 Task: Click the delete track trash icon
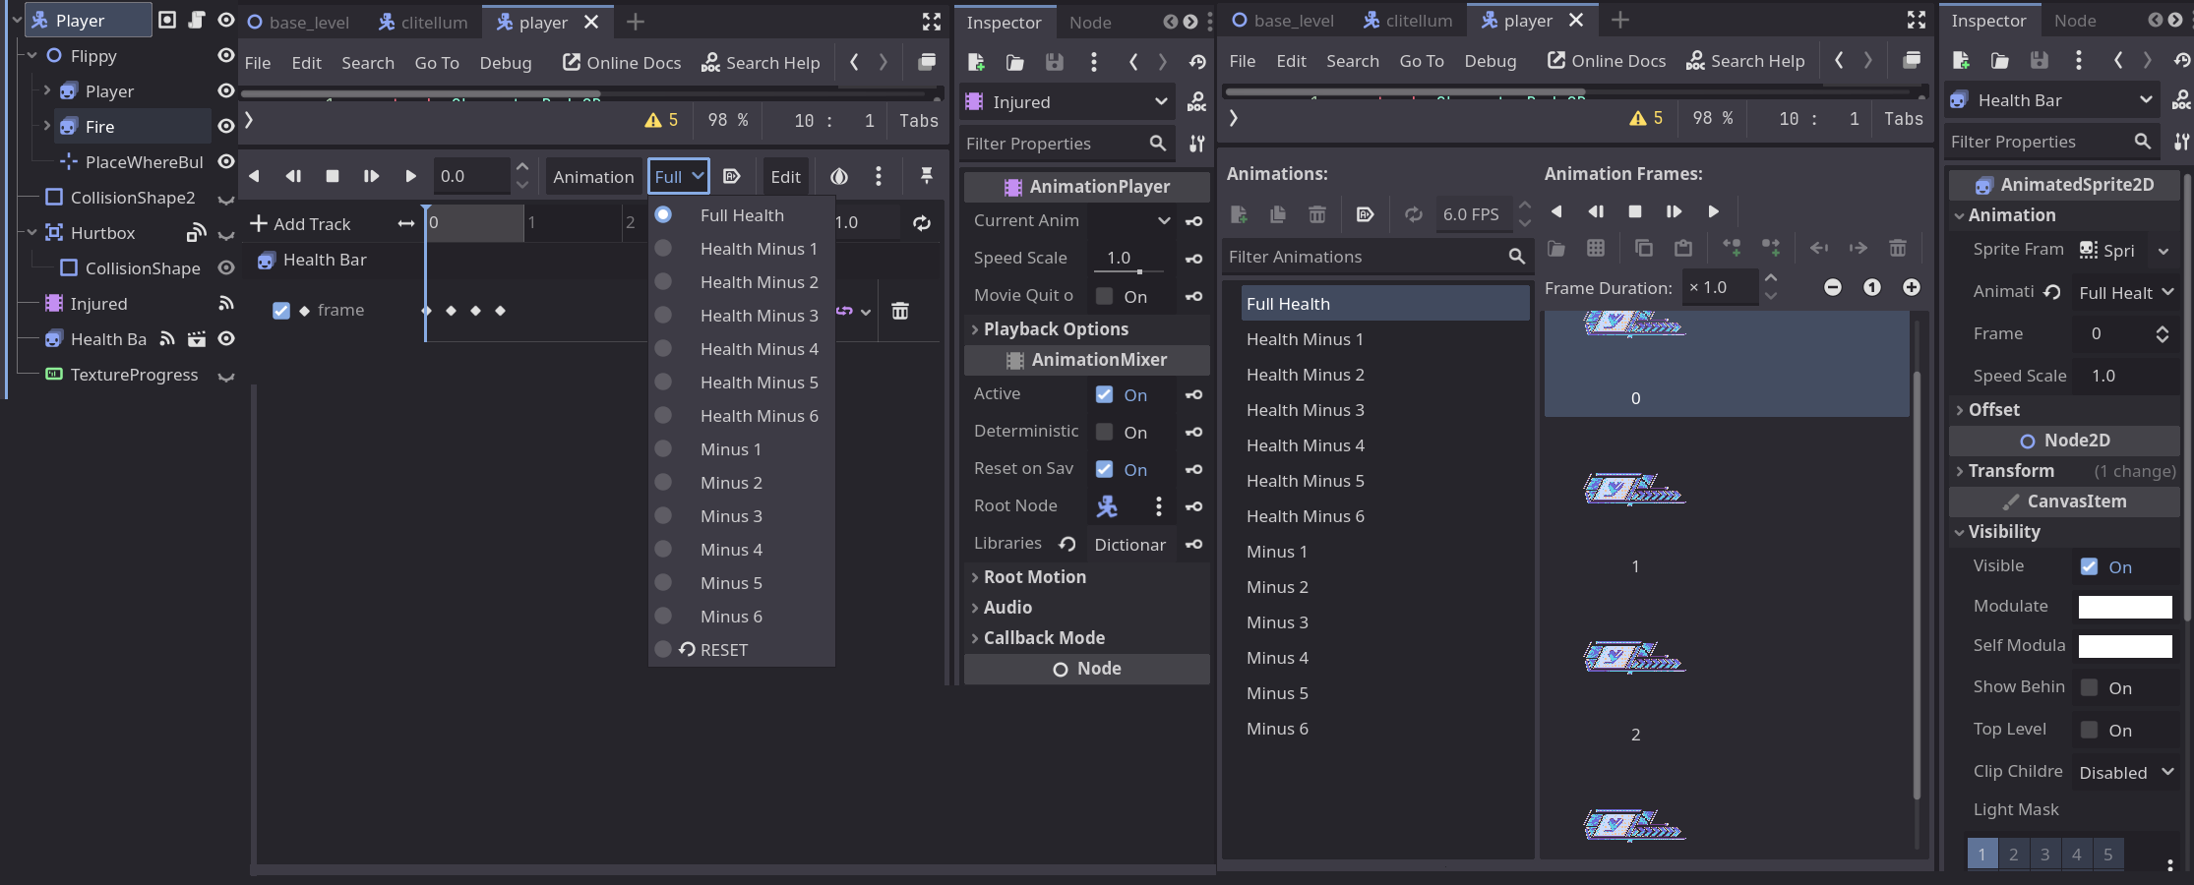point(899,312)
